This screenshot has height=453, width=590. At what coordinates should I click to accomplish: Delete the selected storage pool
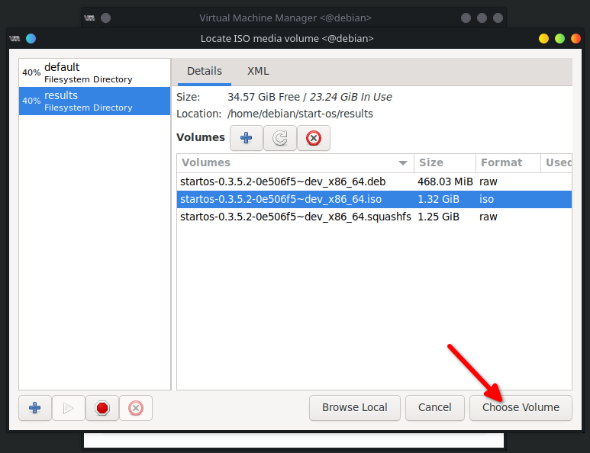(x=136, y=408)
